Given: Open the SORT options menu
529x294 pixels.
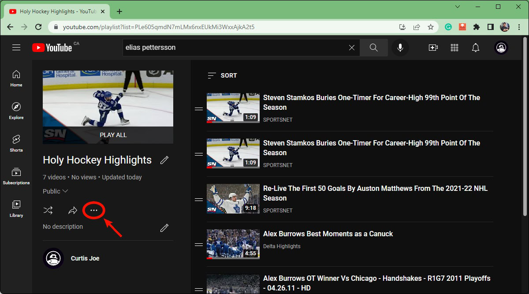Looking at the screenshot, I should pyautogui.click(x=223, y=75).
